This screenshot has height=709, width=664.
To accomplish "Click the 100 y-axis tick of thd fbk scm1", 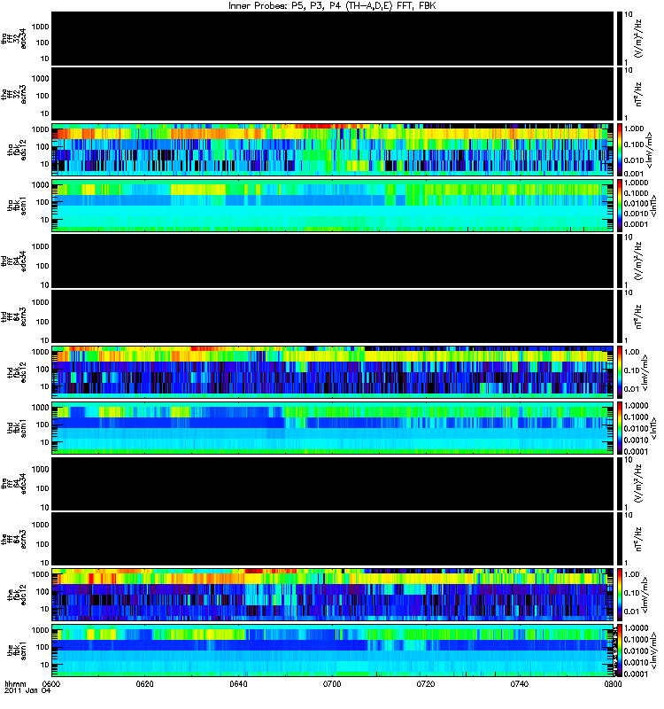I will click(42, 425).
